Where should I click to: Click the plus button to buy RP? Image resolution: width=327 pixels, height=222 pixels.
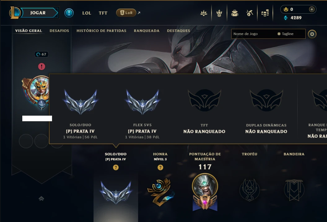click(312, 9)
